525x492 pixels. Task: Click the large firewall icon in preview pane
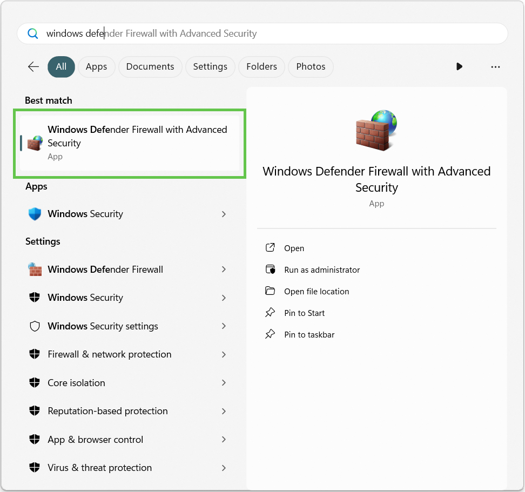[x=376, y=130]
